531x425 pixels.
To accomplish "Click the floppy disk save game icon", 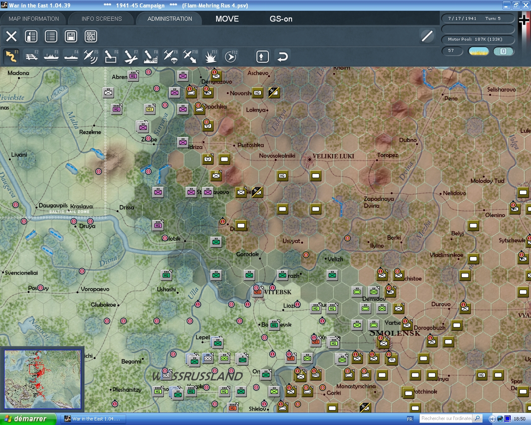I will (71, 36).
